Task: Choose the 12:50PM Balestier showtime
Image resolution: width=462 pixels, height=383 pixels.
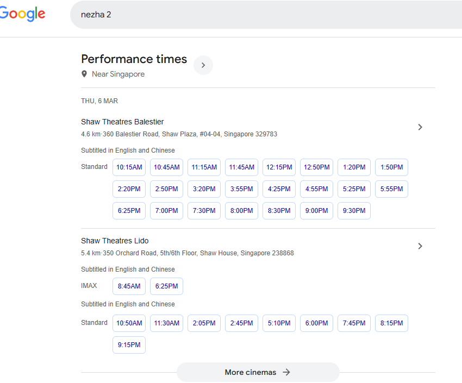Action: pos(316,167)
